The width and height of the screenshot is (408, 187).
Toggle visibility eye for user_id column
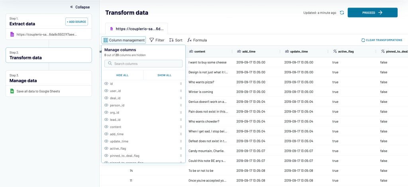[x=106, y=91]
